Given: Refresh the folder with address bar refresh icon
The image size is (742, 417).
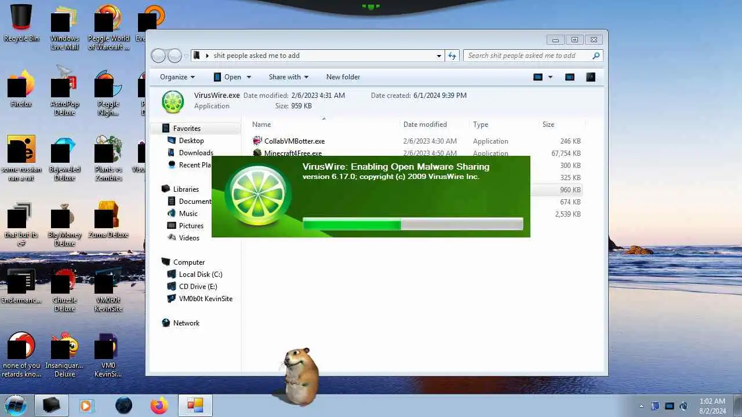Looking at the screenshot, I should [x=453, y=56].
